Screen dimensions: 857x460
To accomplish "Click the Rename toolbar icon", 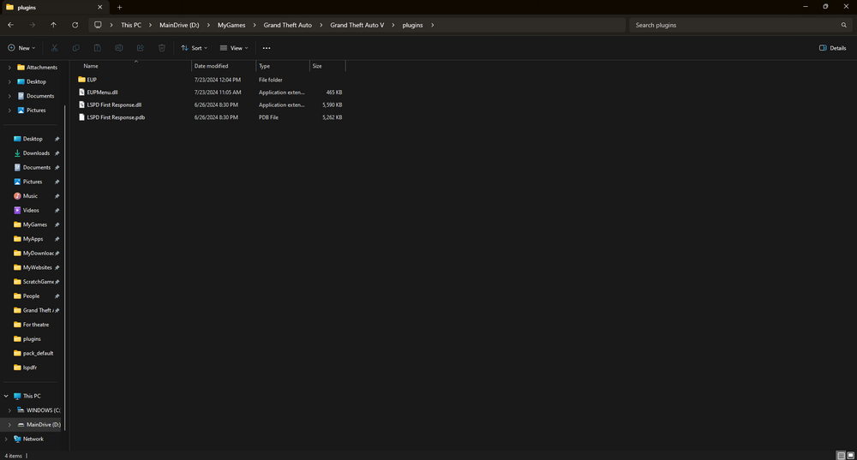I will click(x=118, y=48).
